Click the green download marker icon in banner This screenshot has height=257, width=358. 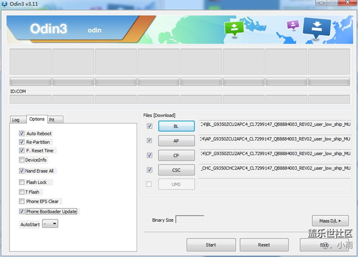[235, 28]
